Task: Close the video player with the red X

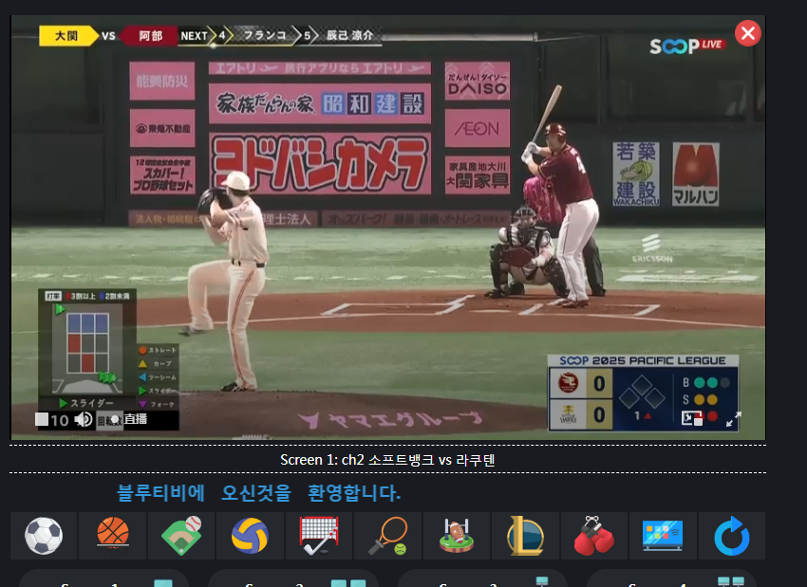Action: 748,33
